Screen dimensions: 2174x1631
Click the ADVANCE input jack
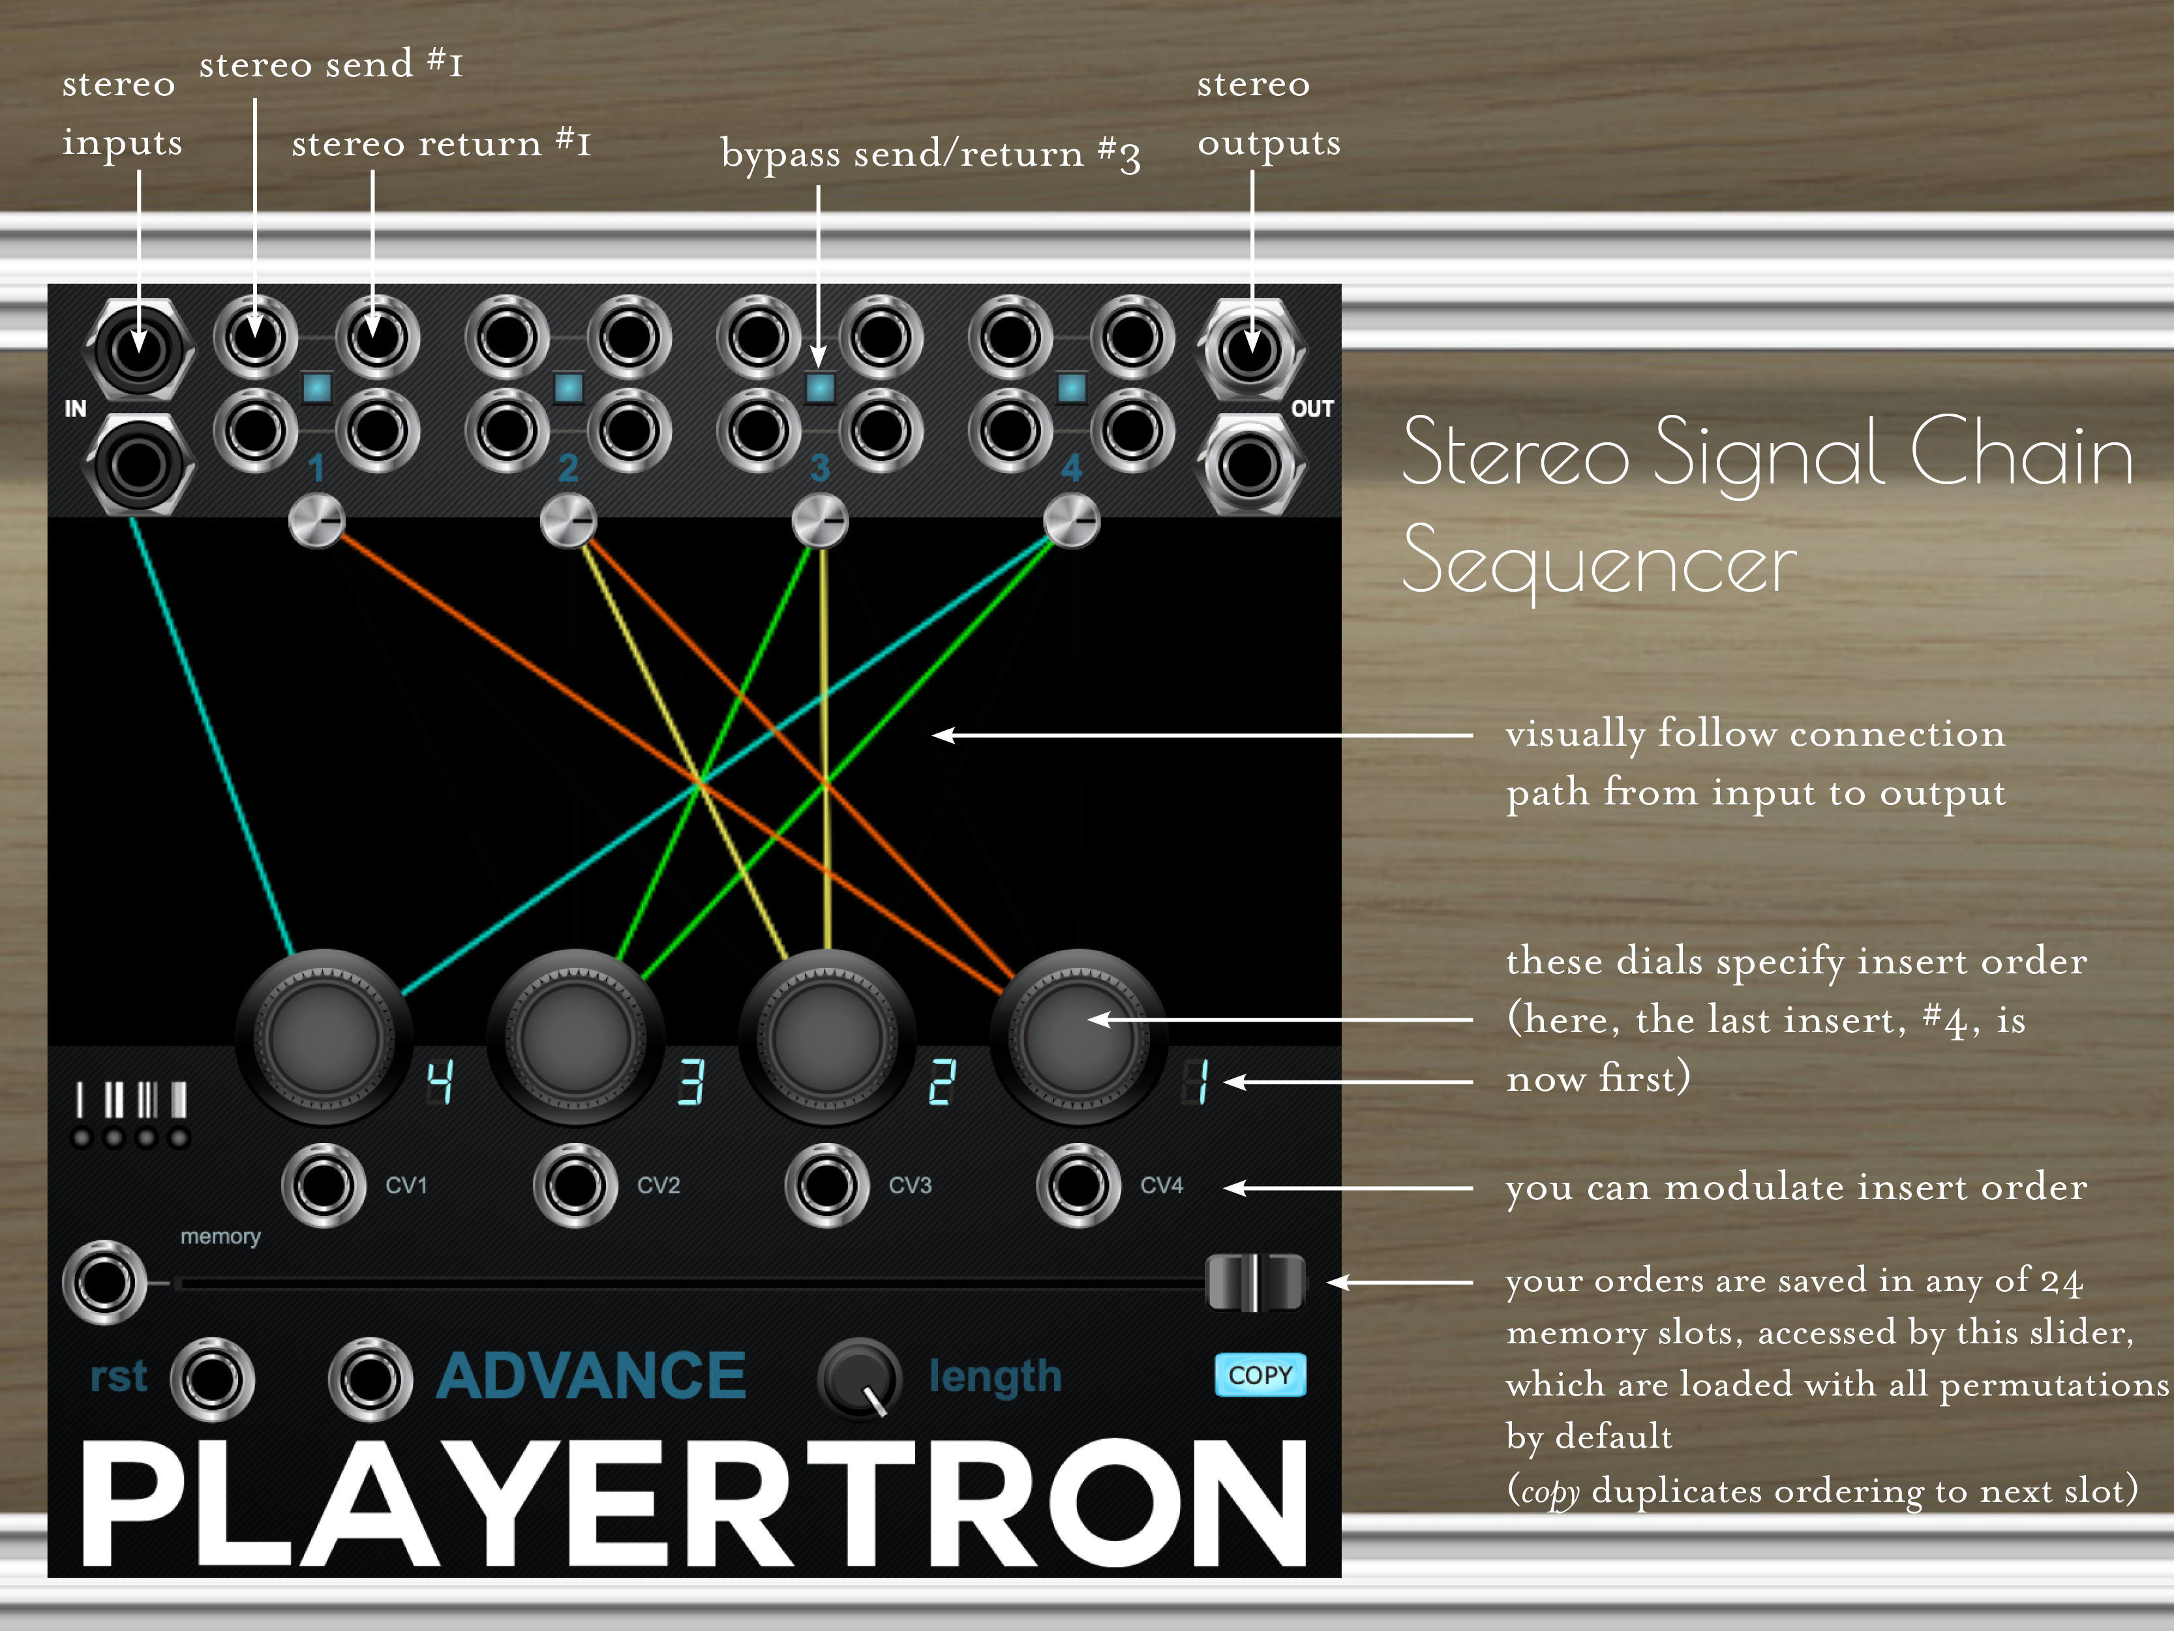pyautogui.click(x=370, y=1379)
